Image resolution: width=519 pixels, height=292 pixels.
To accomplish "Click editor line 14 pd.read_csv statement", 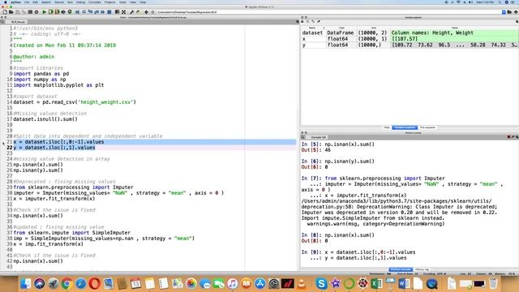I will pyautogui.click(x=75, y=102).
